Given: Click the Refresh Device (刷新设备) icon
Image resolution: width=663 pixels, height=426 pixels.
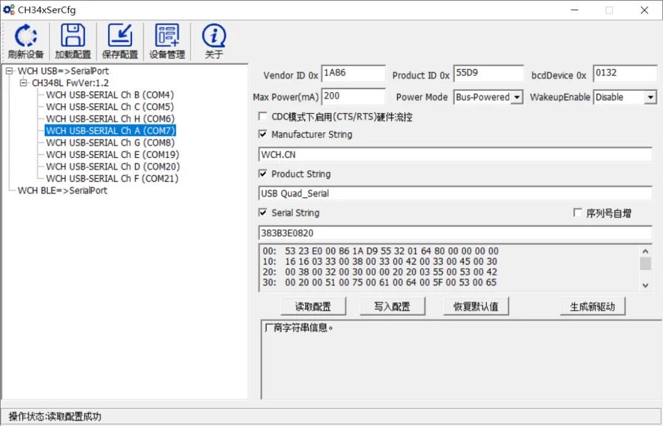Looking at the screenshot, I should click(25, 41).
